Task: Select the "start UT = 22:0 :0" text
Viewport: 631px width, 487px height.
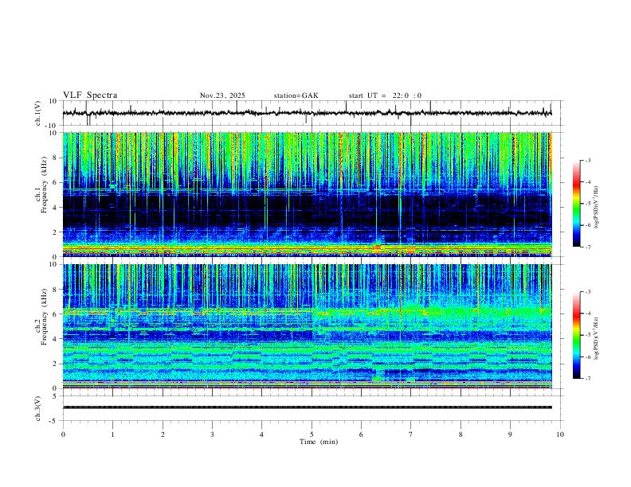Action: (x=385, y=95)
